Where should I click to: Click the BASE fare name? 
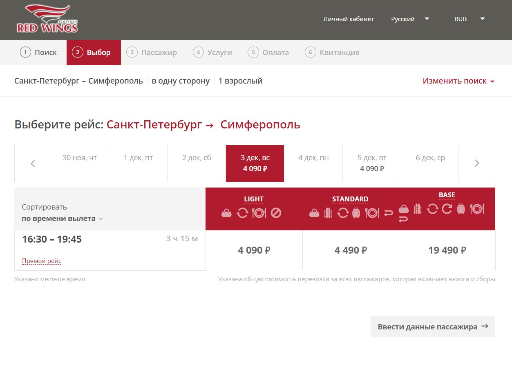point(447,195)
